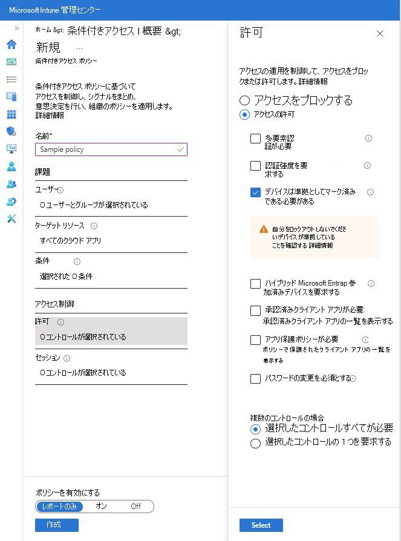
Task: Uncheck the デバイスは準拠としてマーク済み checkbox
Action: (x=255, y=192)
